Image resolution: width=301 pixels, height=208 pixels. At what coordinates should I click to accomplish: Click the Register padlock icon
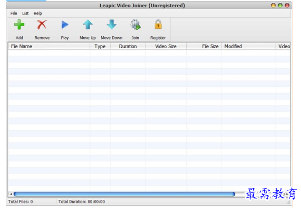click(x=158, y=24)
